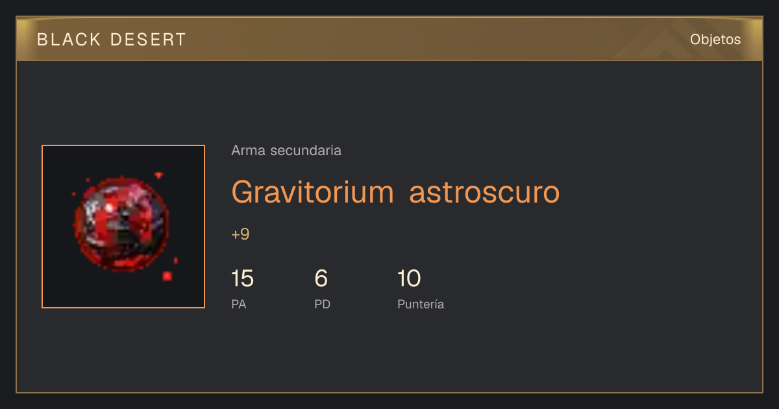Click the small red spark below orb
Viewport: 779px width, 409px height.
[x=167, y=276]
